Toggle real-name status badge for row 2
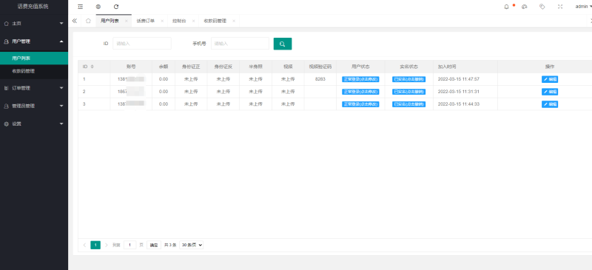 point(409,92)
